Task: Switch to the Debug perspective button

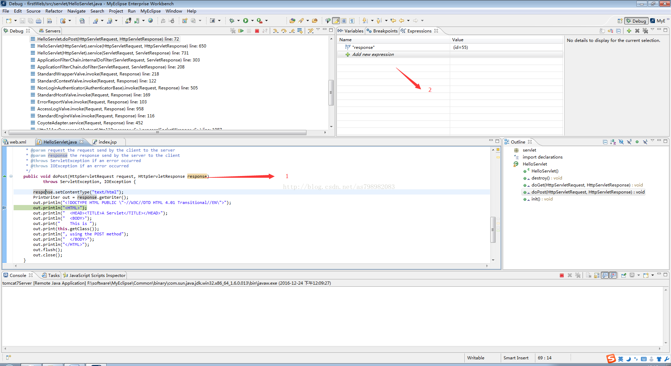Action: pyautogui.click(x=636, y=21)
